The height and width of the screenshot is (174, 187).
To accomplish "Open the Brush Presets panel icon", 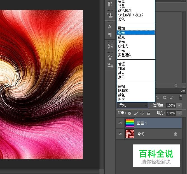I will (110, 65).
